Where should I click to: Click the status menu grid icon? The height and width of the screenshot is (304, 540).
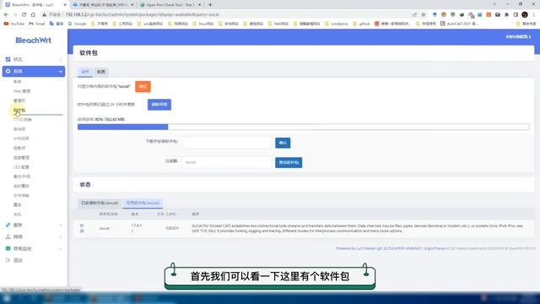click(x=8, y=59)
